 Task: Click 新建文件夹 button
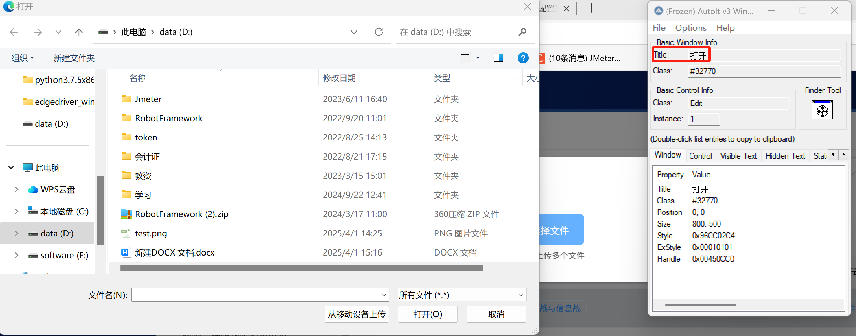click(74, 58)
